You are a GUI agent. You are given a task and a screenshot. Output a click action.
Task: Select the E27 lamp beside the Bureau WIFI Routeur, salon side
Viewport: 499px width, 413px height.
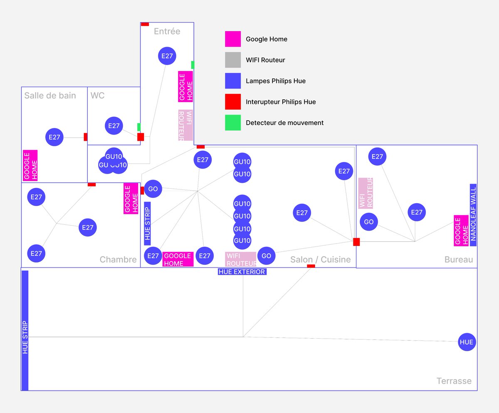pyautogui.click(x=344, y=171)
